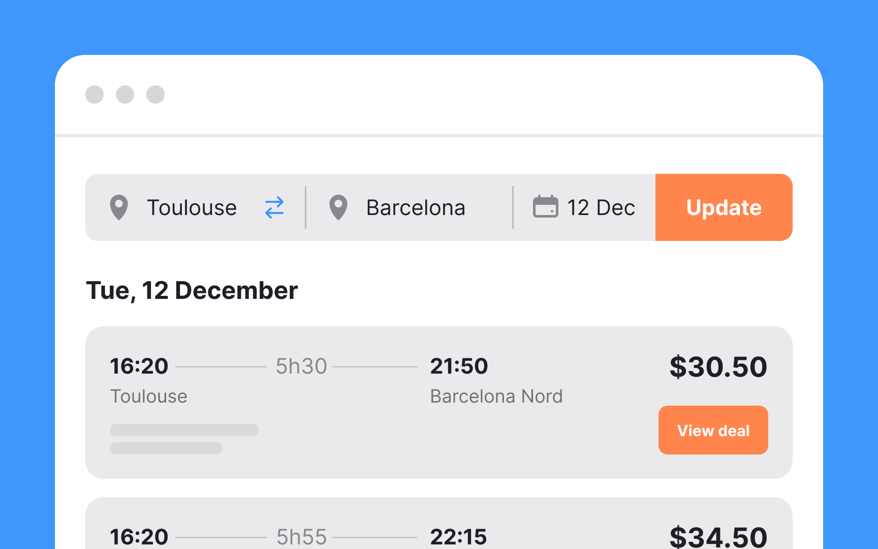
Task: Click the Toulouse location pin icon
Action: click(x=119, y=207)
